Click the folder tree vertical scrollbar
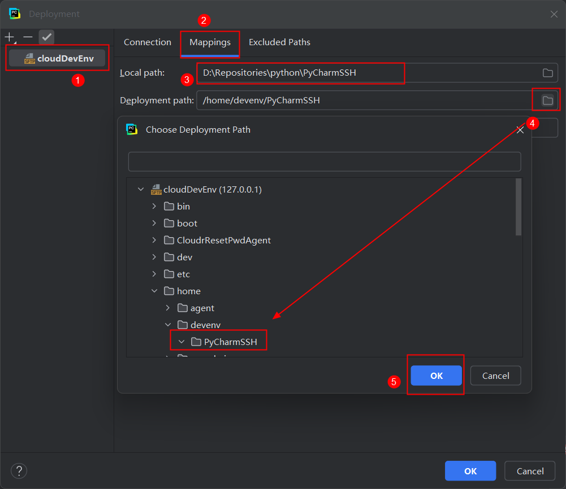The image size is (566, 489). click(x=519, y=207)
